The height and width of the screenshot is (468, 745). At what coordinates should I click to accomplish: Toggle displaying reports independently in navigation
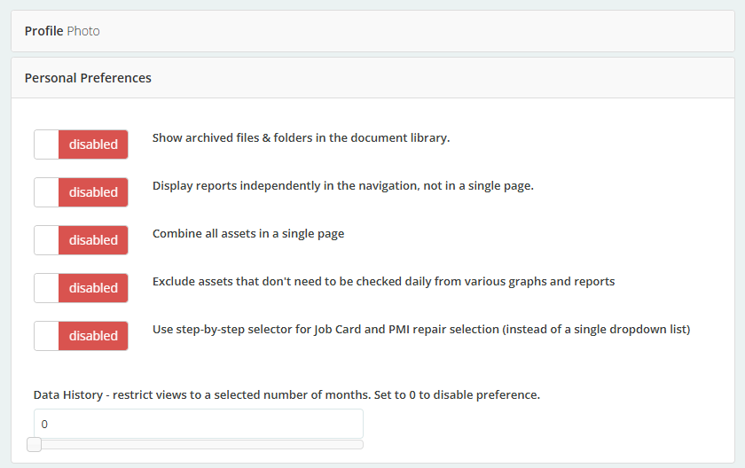[81, 192]
